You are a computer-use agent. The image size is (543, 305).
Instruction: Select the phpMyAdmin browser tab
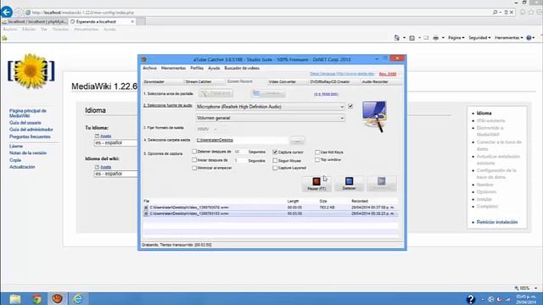click(35, 21)
